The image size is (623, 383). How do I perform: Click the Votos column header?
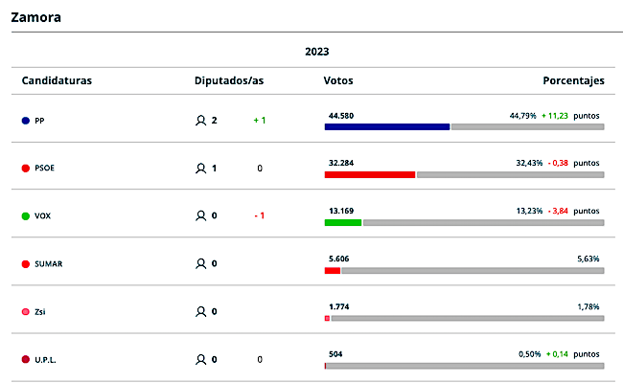338,80
